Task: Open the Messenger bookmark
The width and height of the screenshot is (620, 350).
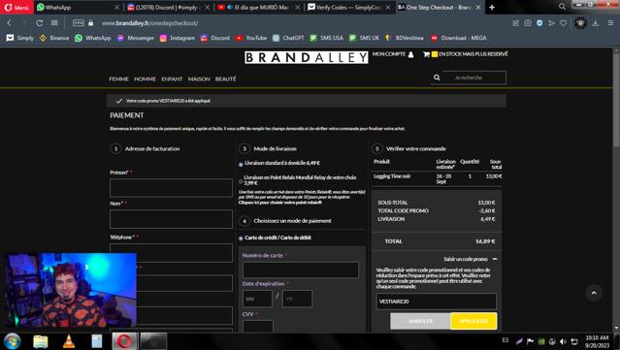Action: coord(136,38)
